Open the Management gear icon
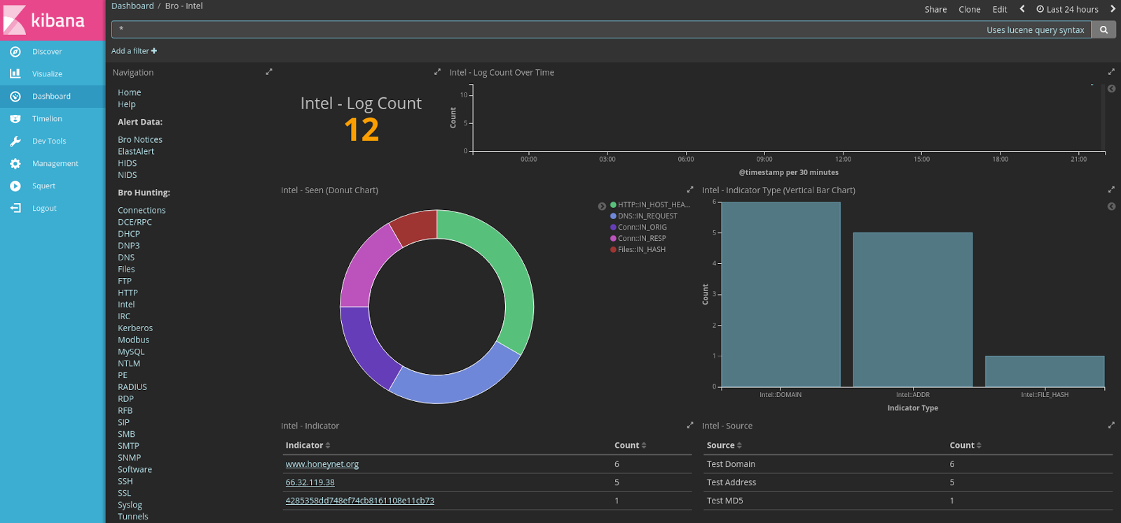The height and width of the screenshot is (523, 1121). (x=15, y=163)
